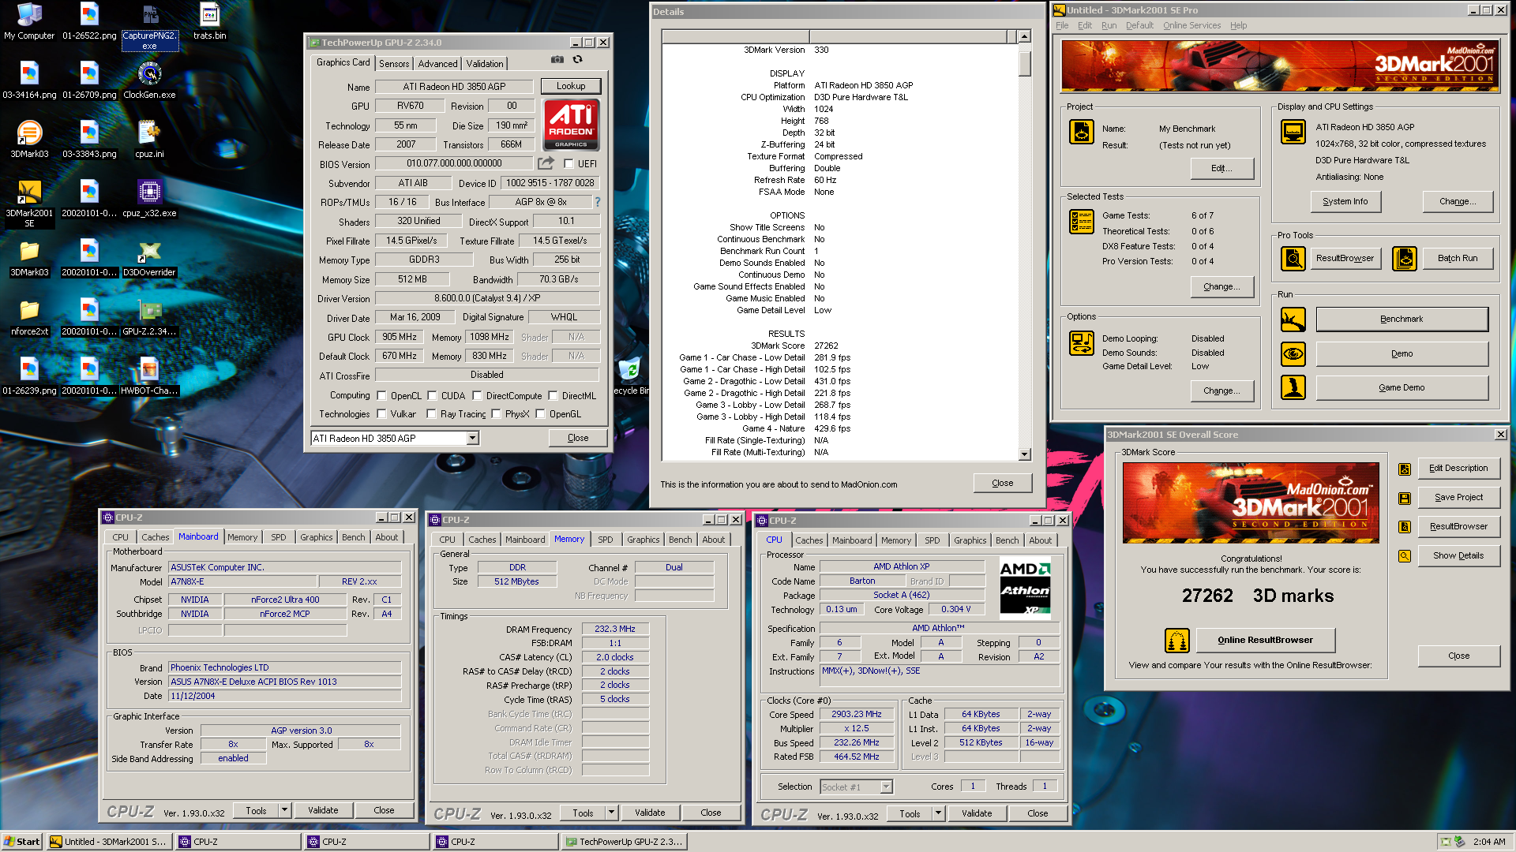1516x852 pixels.
Task: Open the SPD tab in the Memory CPU-Z window
Action: 606,540
